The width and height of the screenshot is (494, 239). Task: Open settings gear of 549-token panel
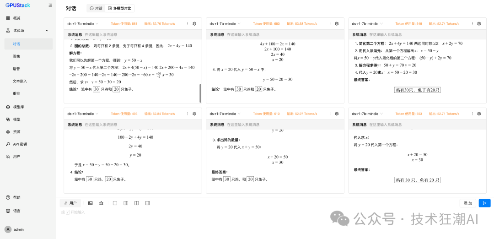479,24
